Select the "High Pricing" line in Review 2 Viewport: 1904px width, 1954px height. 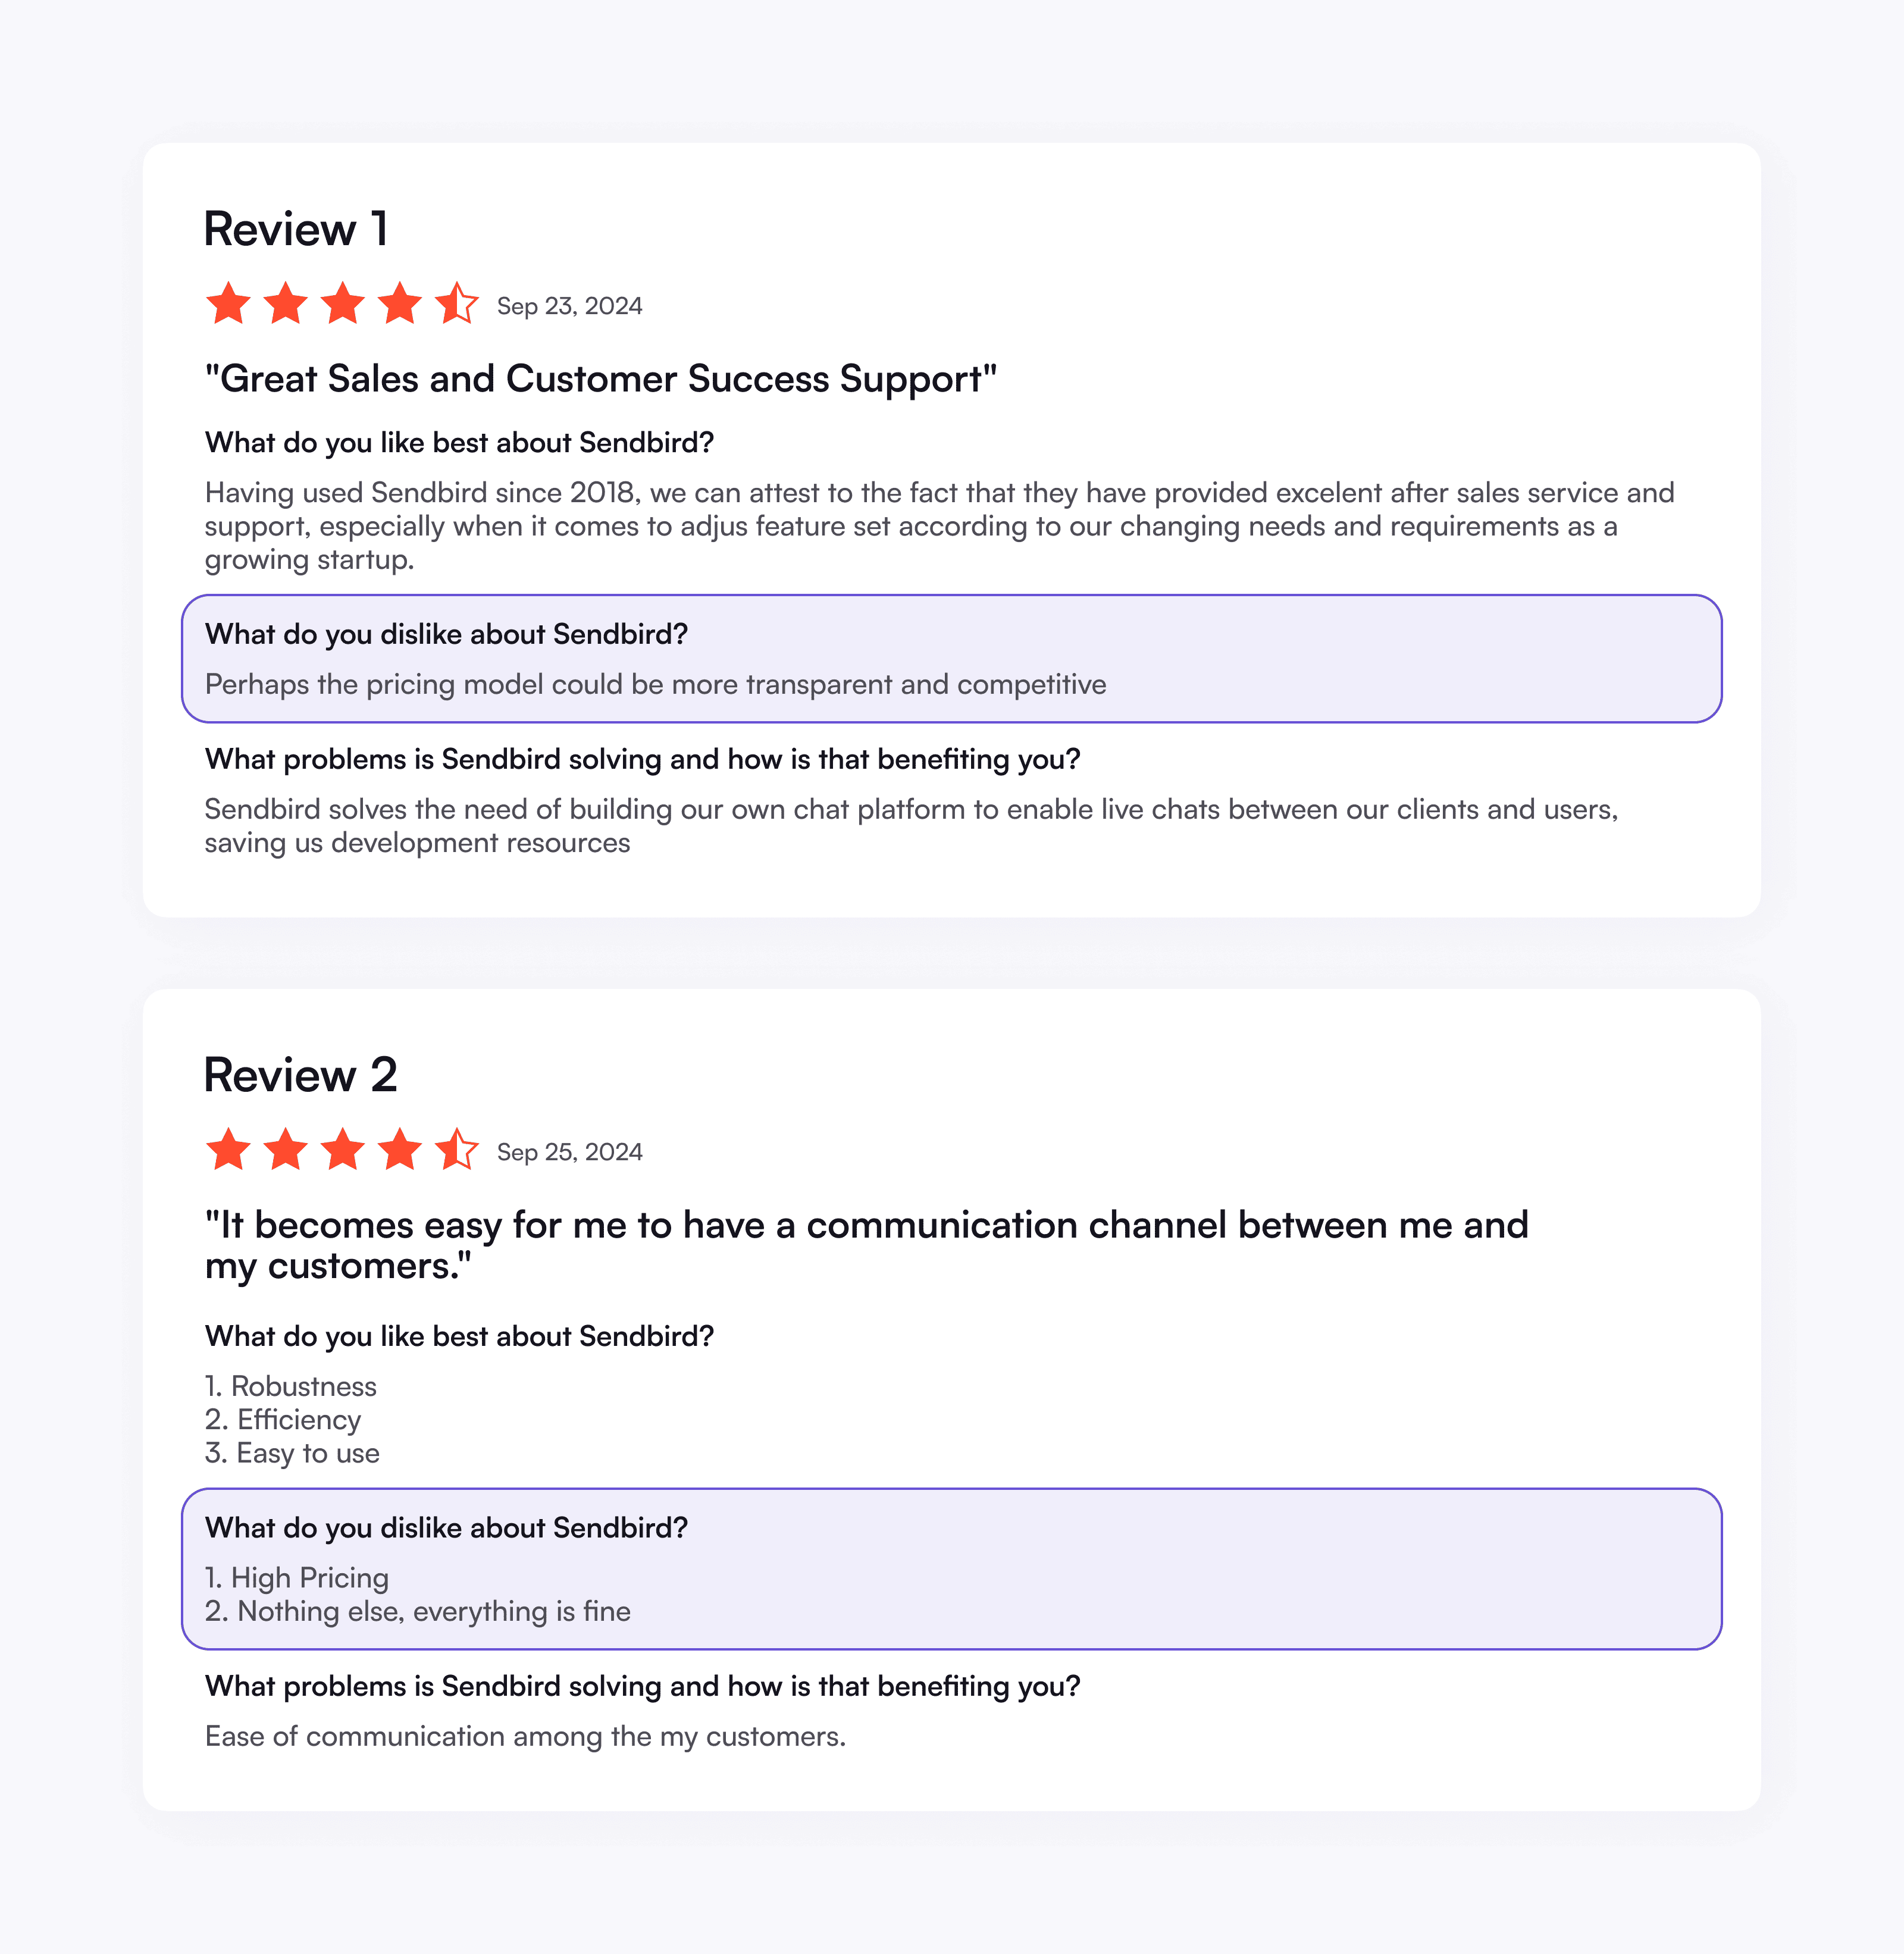coord(297,1578)
